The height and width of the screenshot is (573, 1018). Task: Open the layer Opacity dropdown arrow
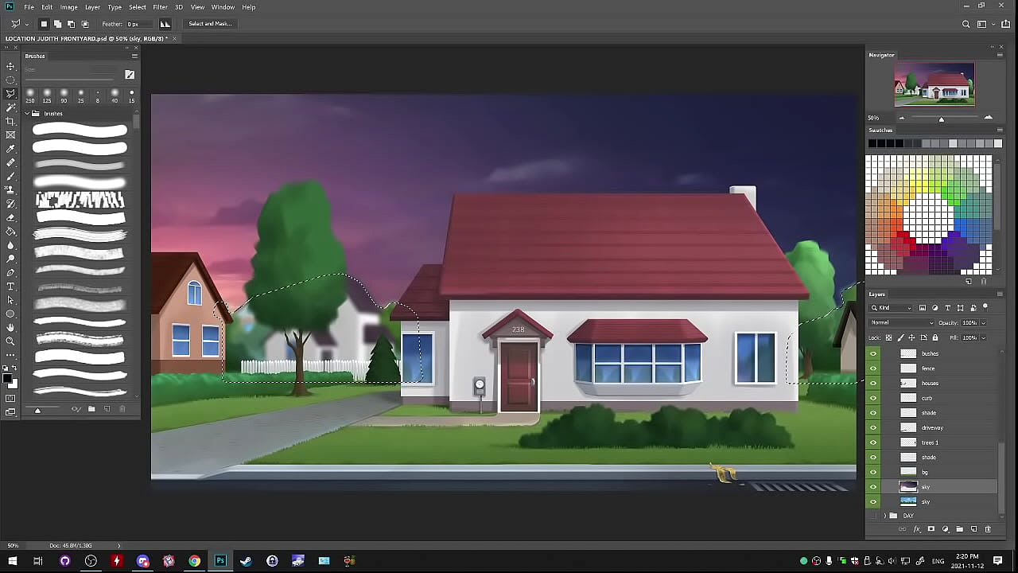983,323
